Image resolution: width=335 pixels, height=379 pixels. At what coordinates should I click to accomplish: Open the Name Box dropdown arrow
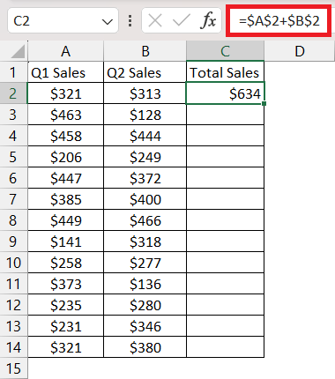click(107, 21)
